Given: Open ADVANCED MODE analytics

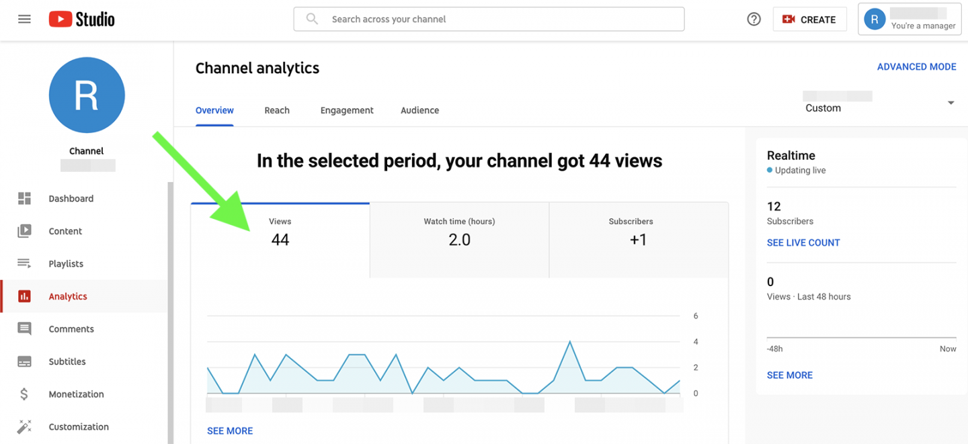Looking at the screenshot, I should (x=916, y=66).
